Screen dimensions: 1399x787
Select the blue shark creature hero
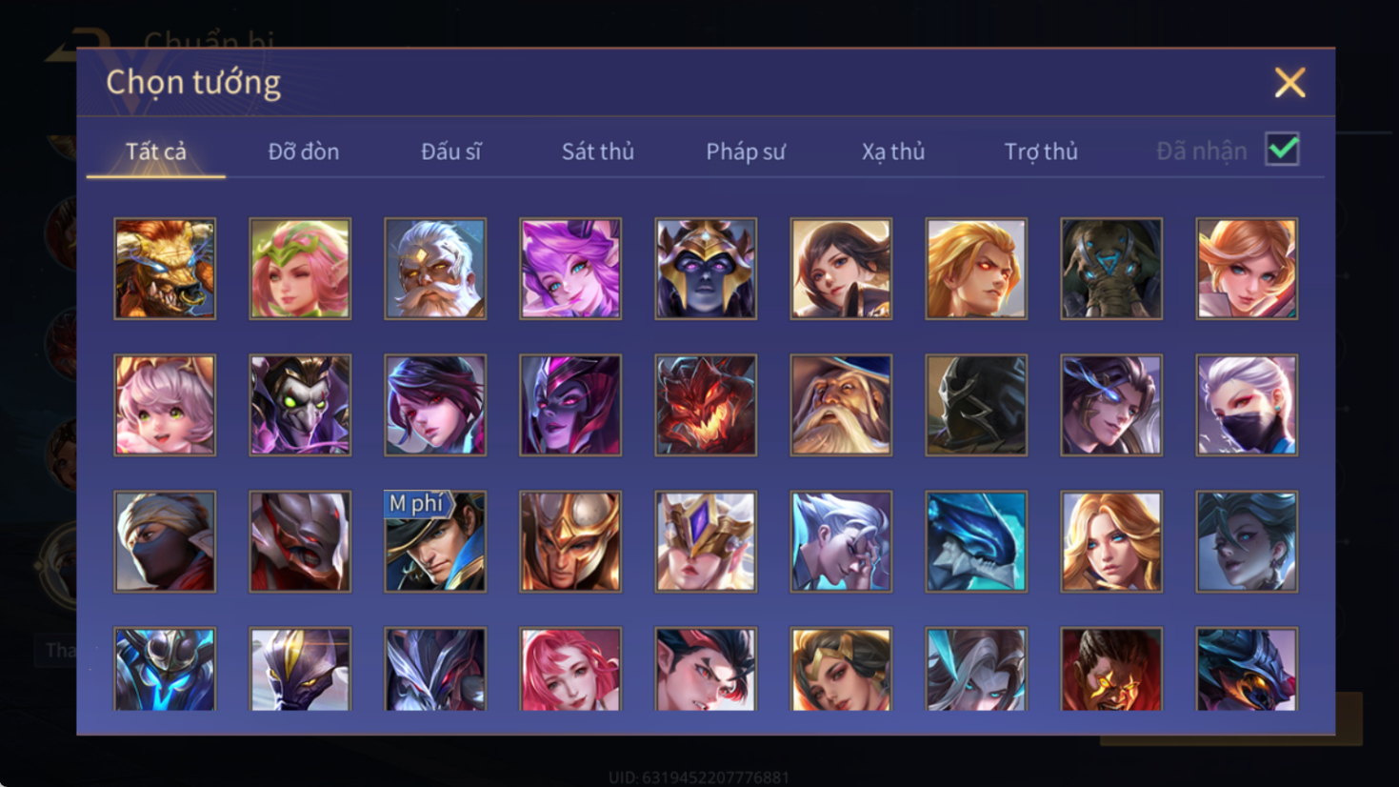click(976, 541)
